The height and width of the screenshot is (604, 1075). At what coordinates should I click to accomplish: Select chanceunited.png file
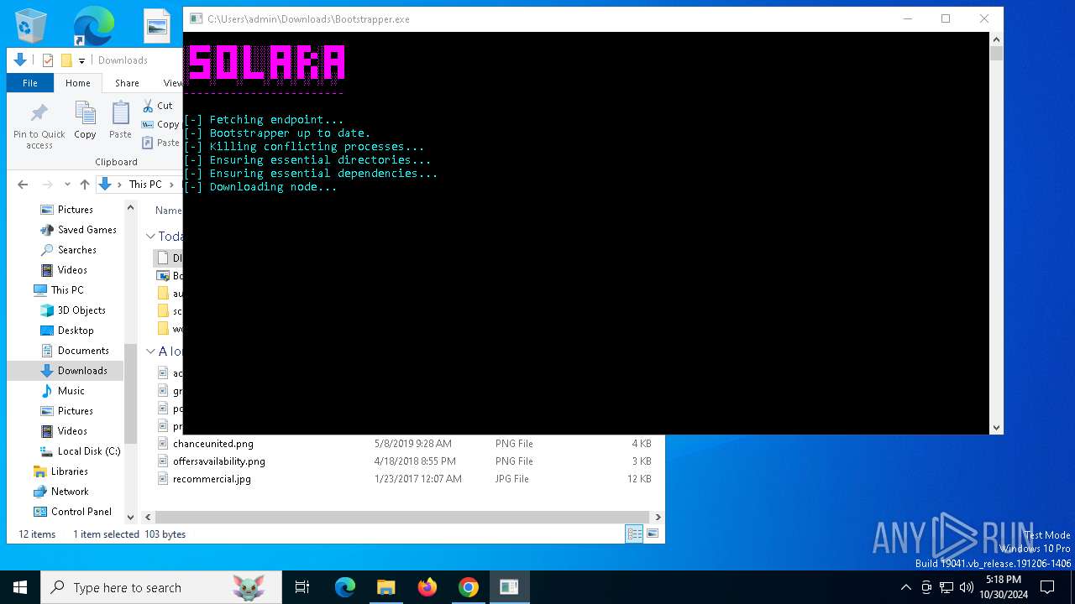tap(213, 444)
